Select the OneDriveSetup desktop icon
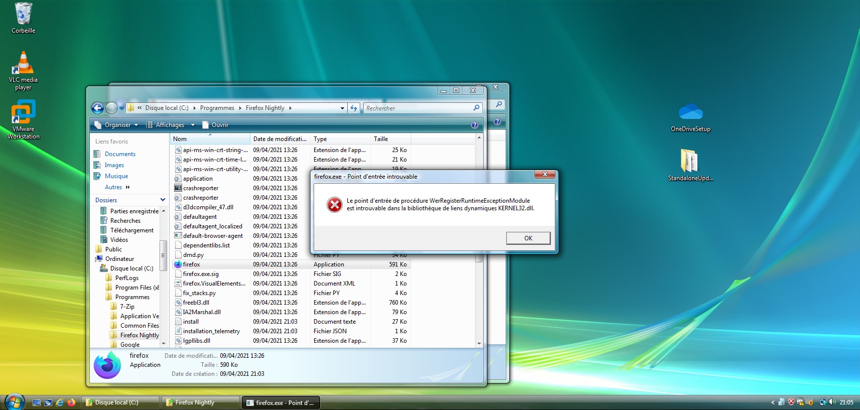 (690, 118)
